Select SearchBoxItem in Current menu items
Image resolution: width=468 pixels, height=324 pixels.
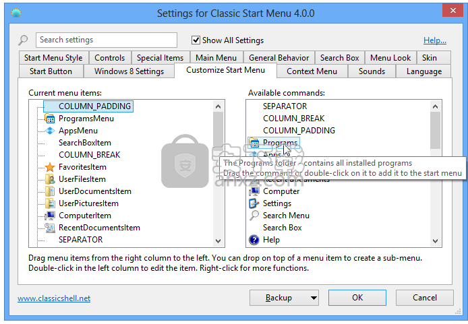(85, 143)
